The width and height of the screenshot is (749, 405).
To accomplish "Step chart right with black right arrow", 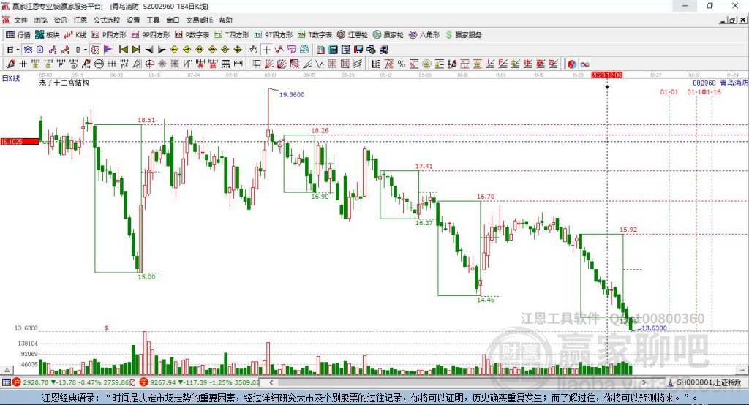I will pyautogui.click(x=162, y=50).
